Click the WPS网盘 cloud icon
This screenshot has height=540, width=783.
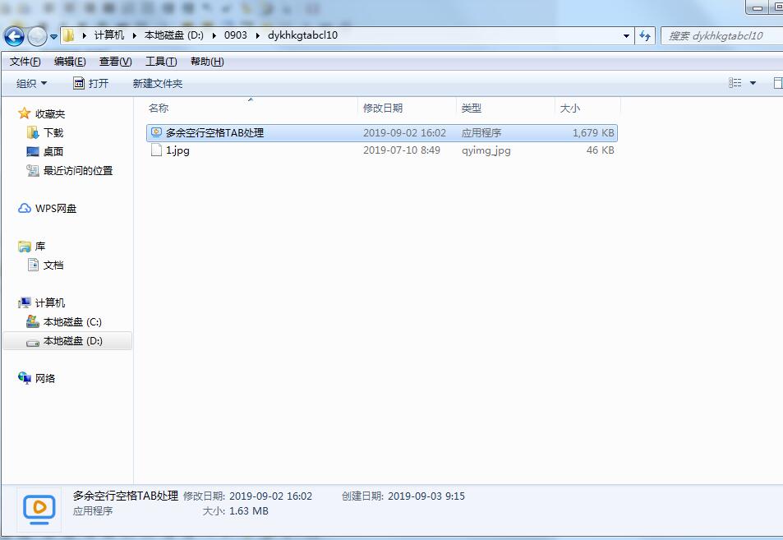(x=25, y=208)
